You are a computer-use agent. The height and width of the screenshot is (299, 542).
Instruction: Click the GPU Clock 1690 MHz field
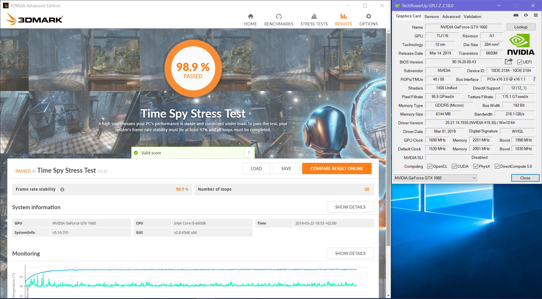pyautogui.click(x=437, y=140)
